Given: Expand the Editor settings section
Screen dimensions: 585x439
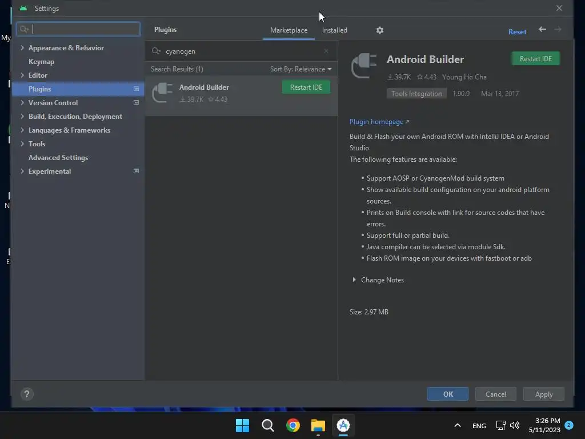Looking at the screenshot, I should click(x=22, y=75).
